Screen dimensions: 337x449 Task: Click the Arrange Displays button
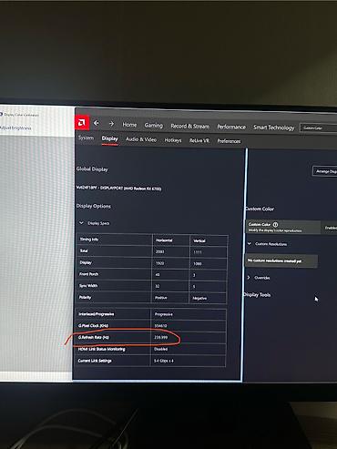coord(325,171)
